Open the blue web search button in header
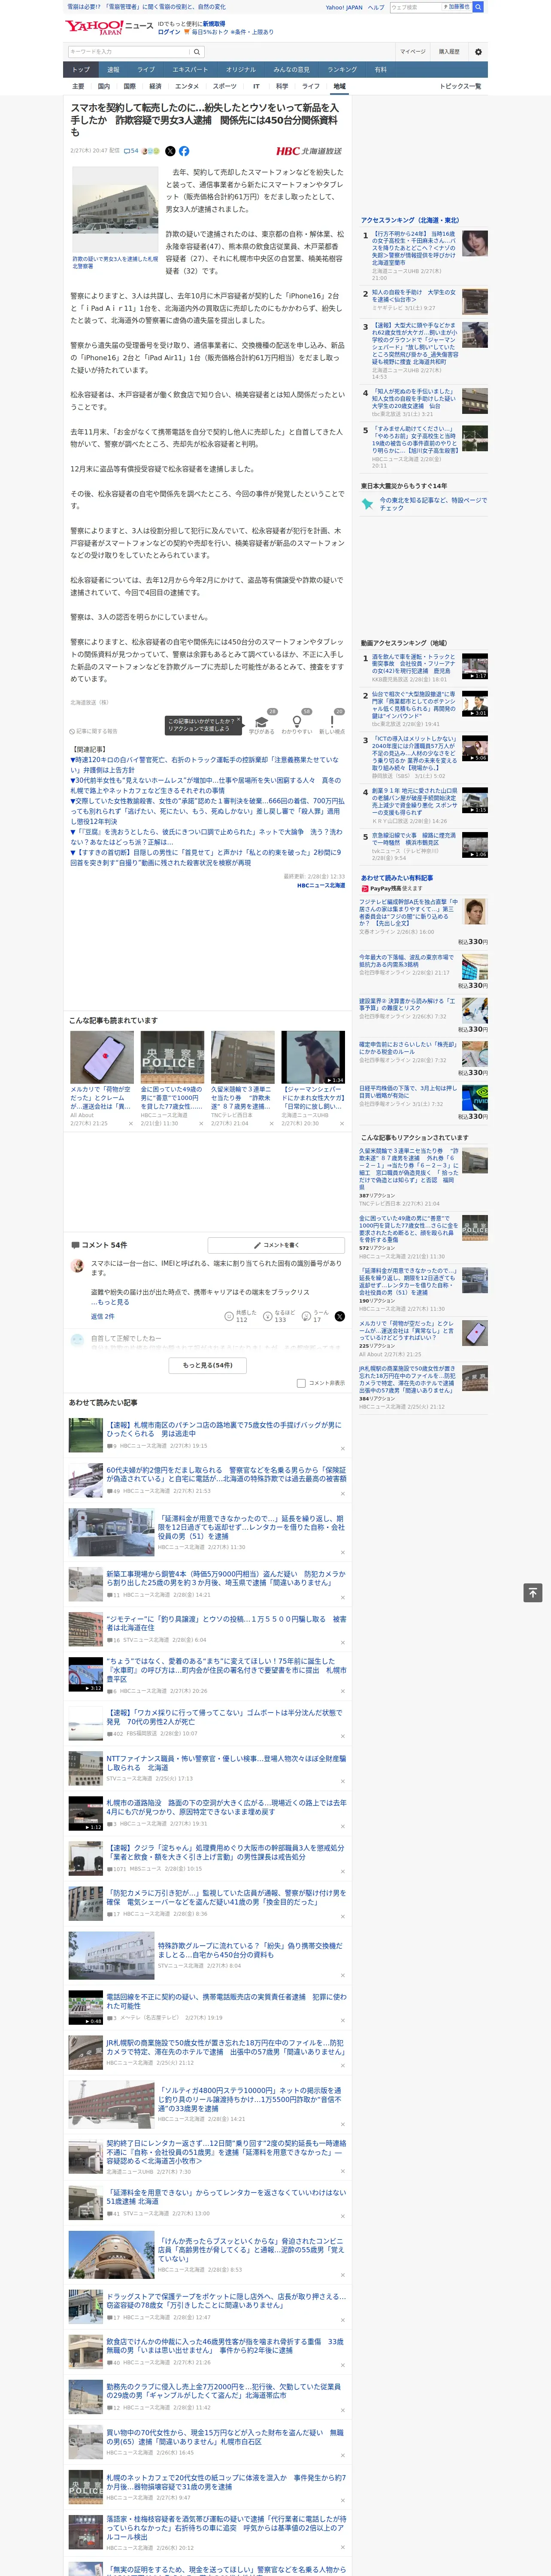The image size is (551, 2576). point(478,7)
